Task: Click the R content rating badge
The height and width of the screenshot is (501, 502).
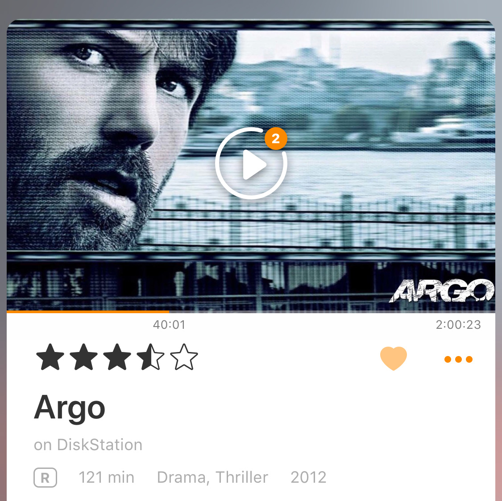Action: click(45, 478)
